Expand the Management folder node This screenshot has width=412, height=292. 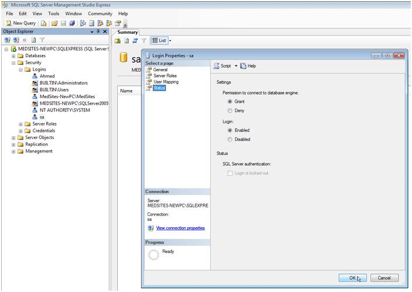[13, 151]
